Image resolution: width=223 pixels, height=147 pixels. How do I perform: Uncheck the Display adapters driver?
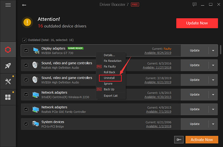point(26,51)
